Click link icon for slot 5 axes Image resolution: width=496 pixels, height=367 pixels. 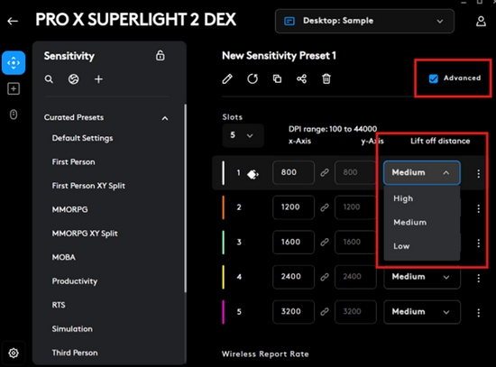tap(325, 312)
